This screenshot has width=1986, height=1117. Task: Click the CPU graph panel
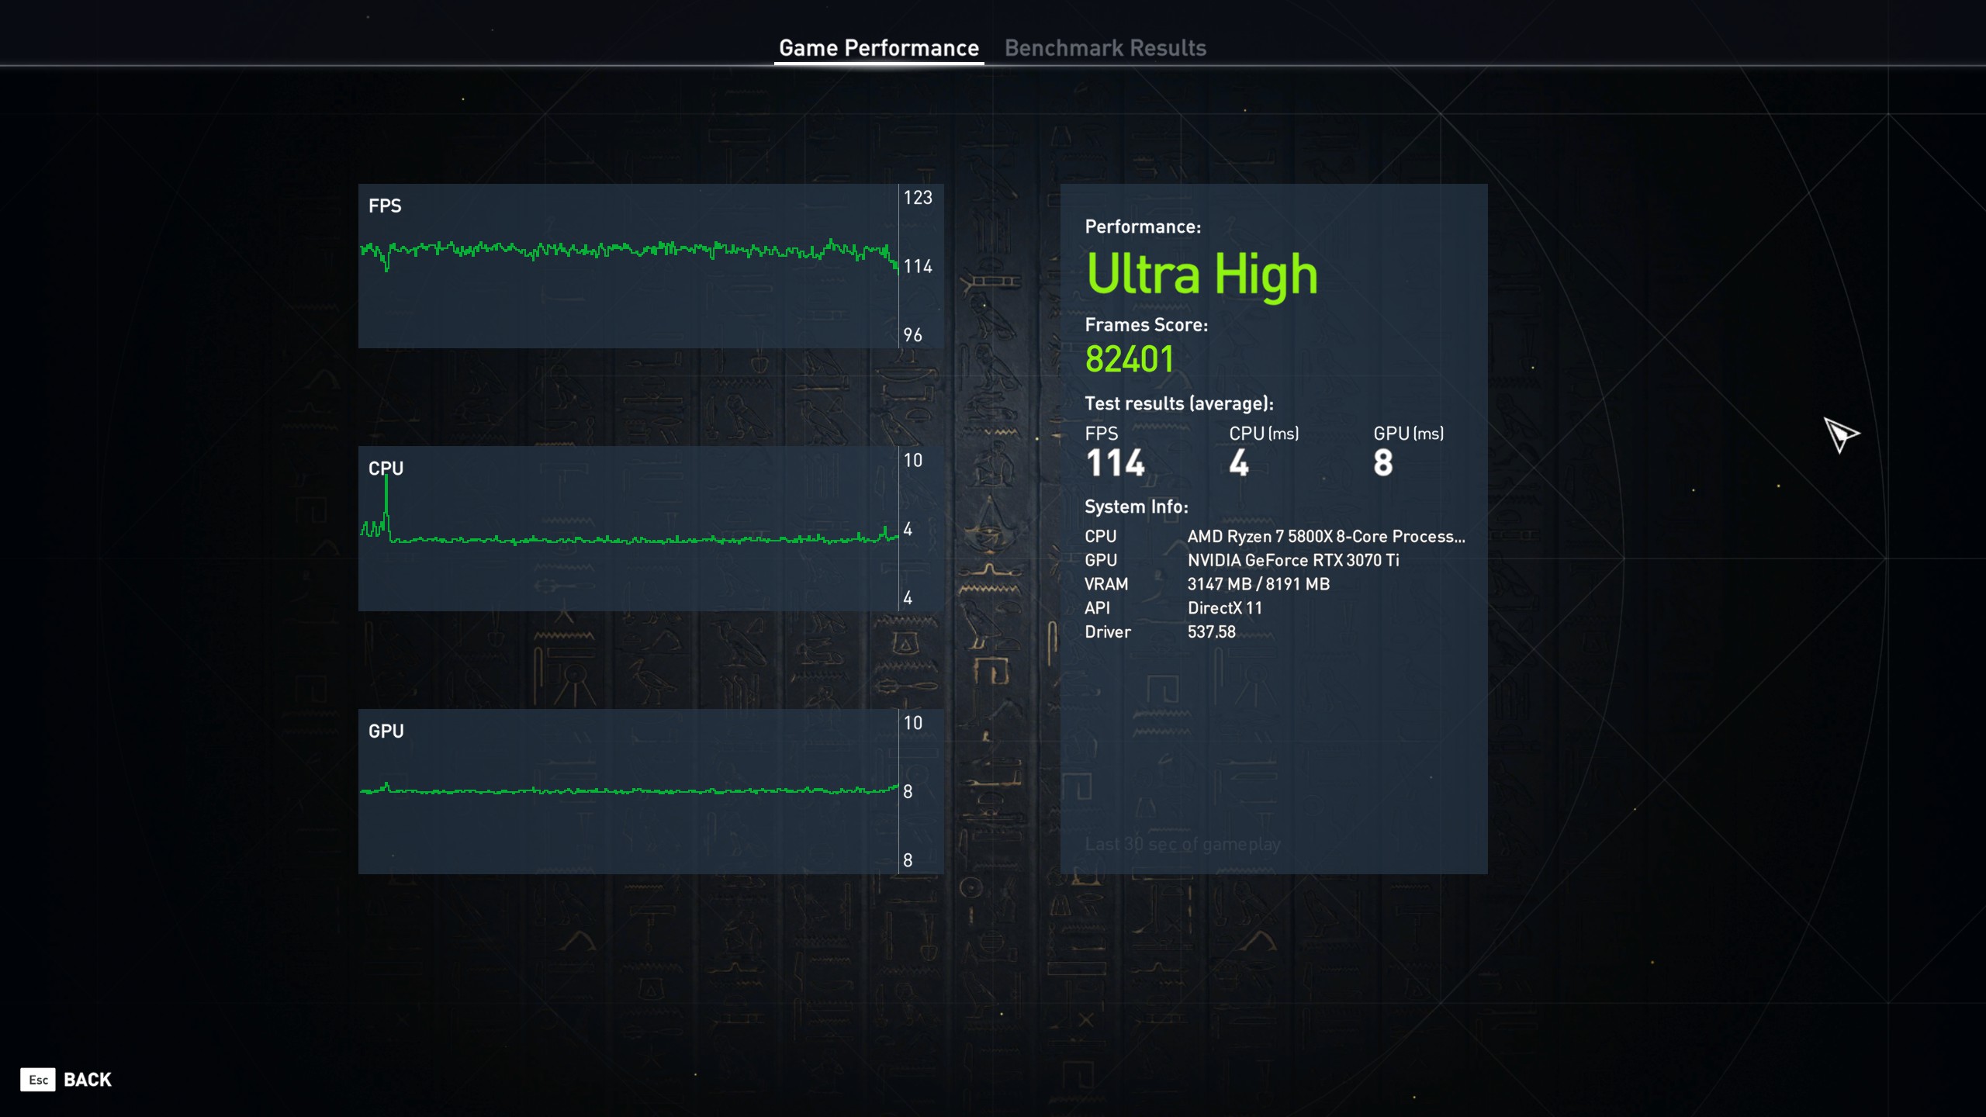[628, 528]
